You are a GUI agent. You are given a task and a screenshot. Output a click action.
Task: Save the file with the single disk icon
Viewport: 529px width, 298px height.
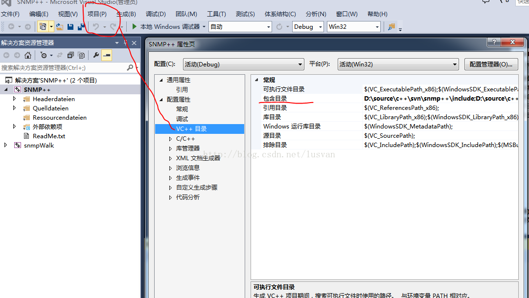click(x=70, y=26)
